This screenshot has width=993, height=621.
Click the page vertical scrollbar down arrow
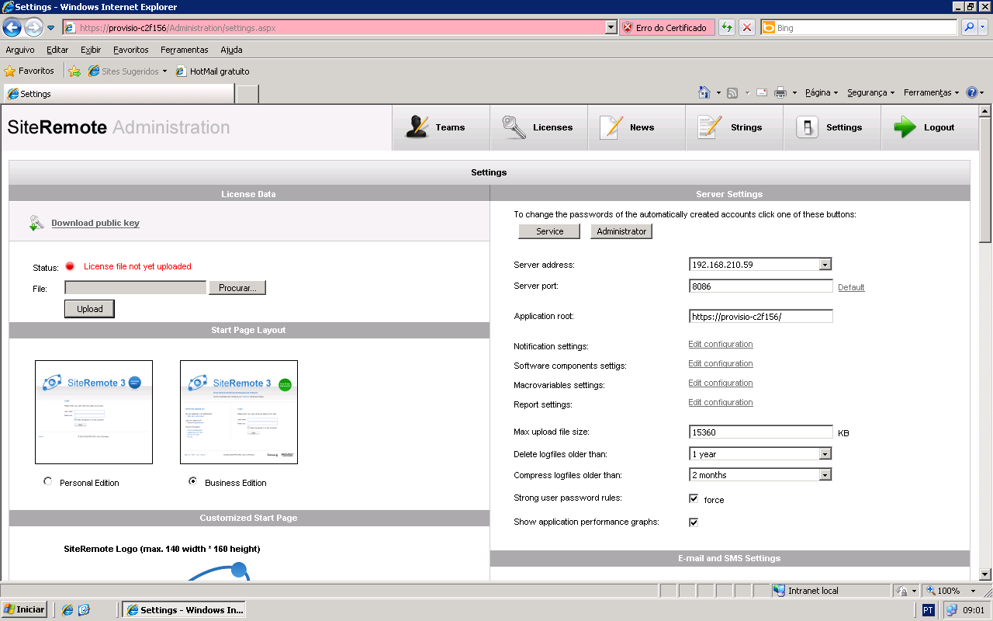point(986,575)
